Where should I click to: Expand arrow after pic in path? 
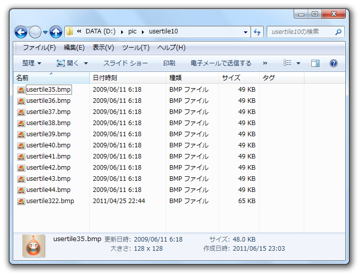(143, 32)
